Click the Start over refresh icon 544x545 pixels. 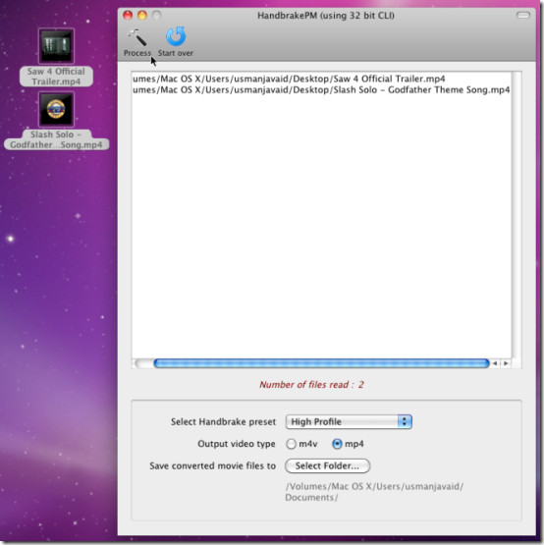tap(176, 36)
